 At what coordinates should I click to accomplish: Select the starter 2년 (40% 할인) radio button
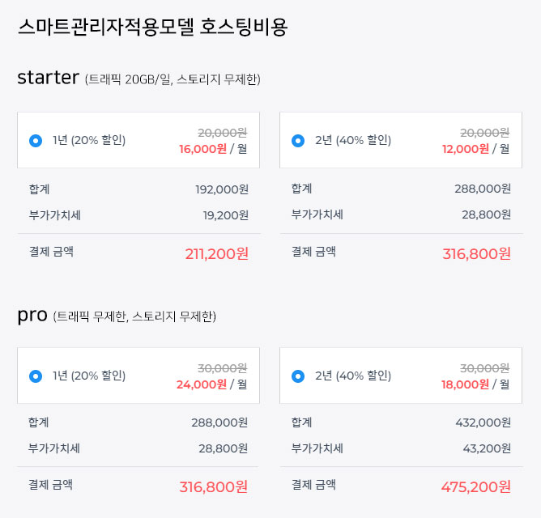pyautogui.click(x=298, y=141)
